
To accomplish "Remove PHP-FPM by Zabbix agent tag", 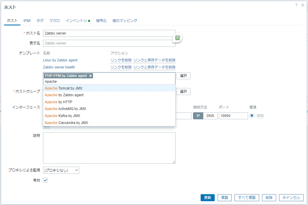I will (90, 76).
